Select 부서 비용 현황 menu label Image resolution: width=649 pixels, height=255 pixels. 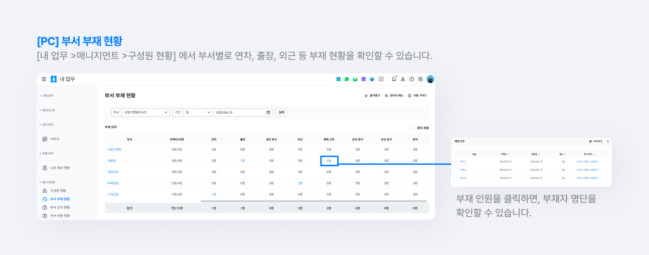click(60, 216)
